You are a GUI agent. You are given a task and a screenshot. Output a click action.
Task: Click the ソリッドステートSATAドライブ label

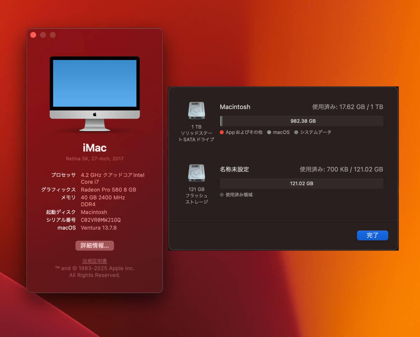tap(196, 136)
